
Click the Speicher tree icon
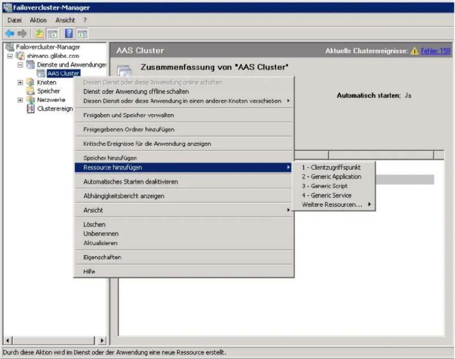(x=30, y=91)
